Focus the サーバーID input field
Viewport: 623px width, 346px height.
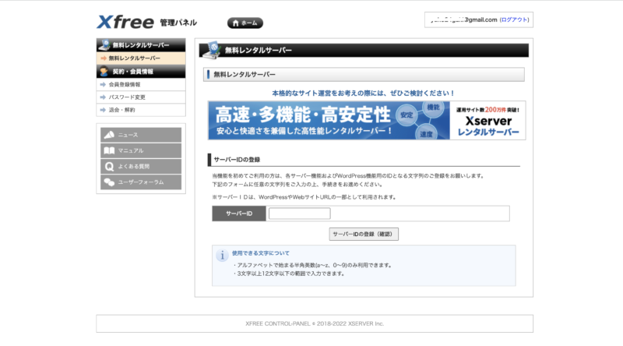pos(300,214)
